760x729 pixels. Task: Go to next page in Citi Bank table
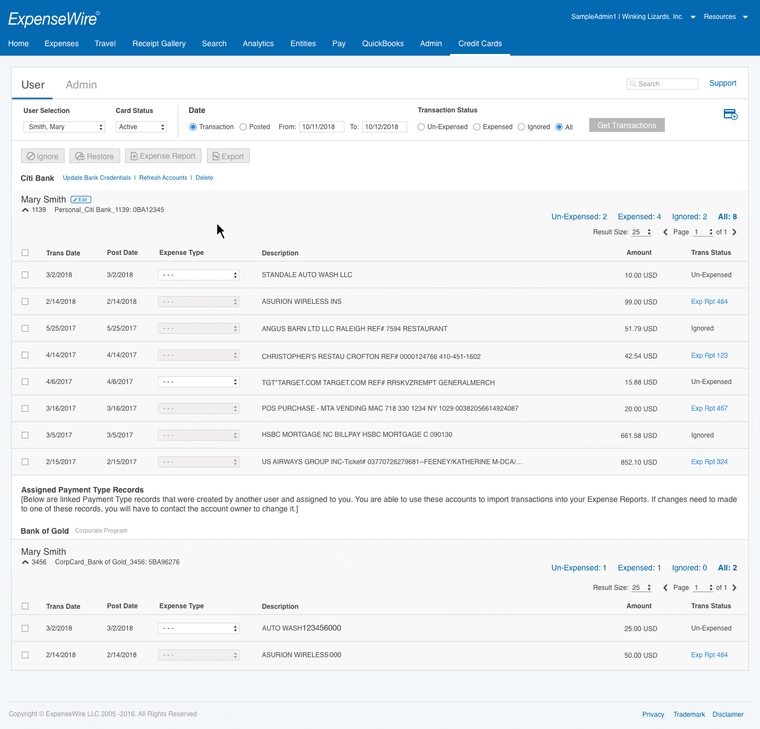point(734,232)
